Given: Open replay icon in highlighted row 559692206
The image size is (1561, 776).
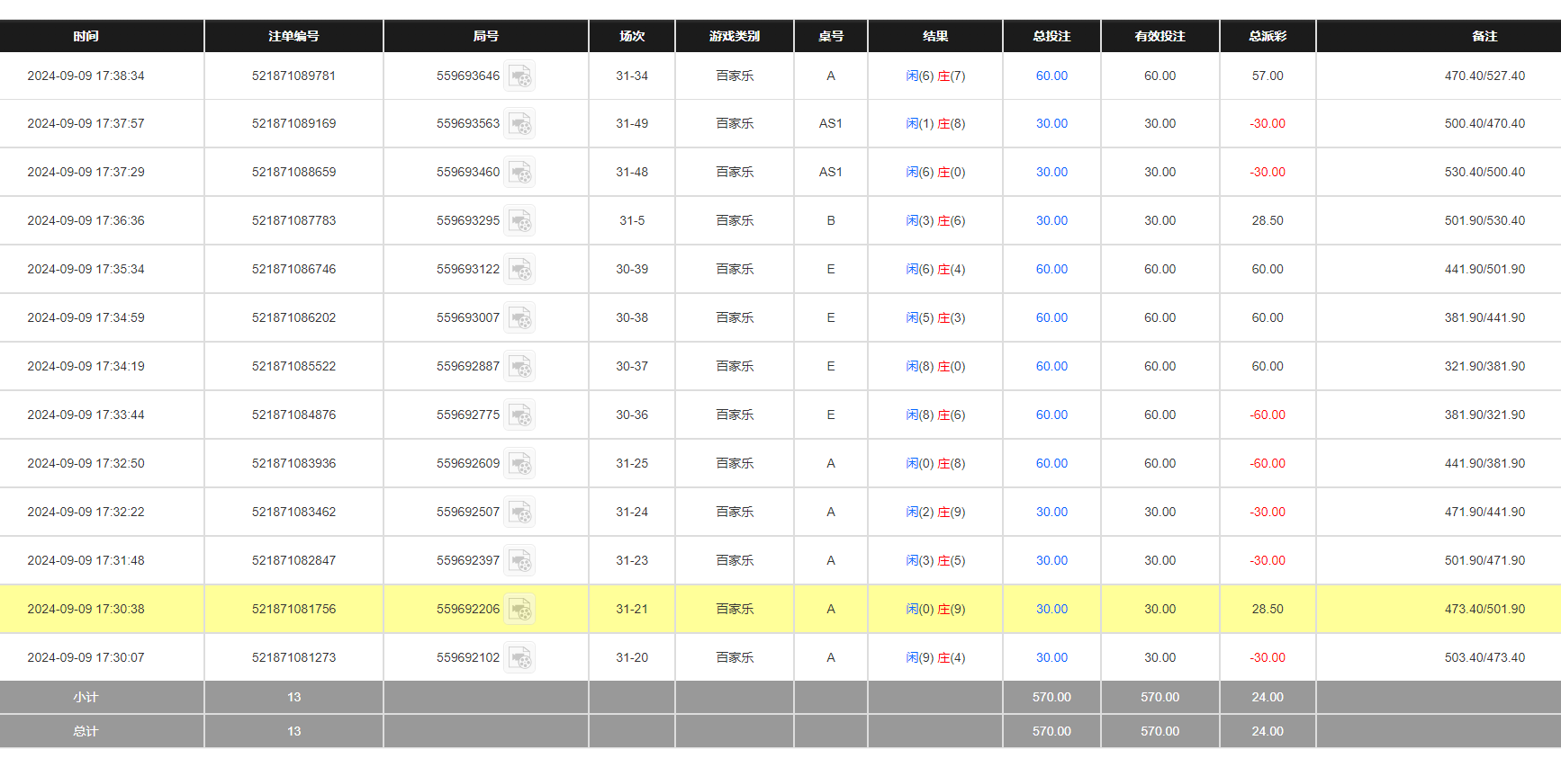Looking at the screenshot, I should click(519, 610).
